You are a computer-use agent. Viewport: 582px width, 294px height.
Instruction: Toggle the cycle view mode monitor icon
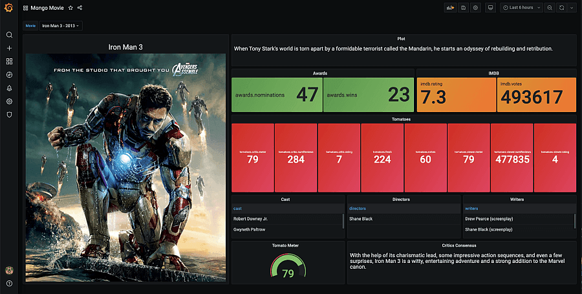click(490, 8)
